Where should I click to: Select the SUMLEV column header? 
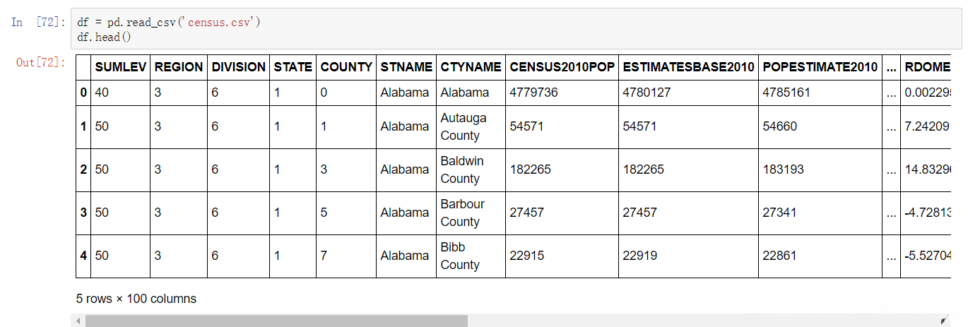[120, 67]
